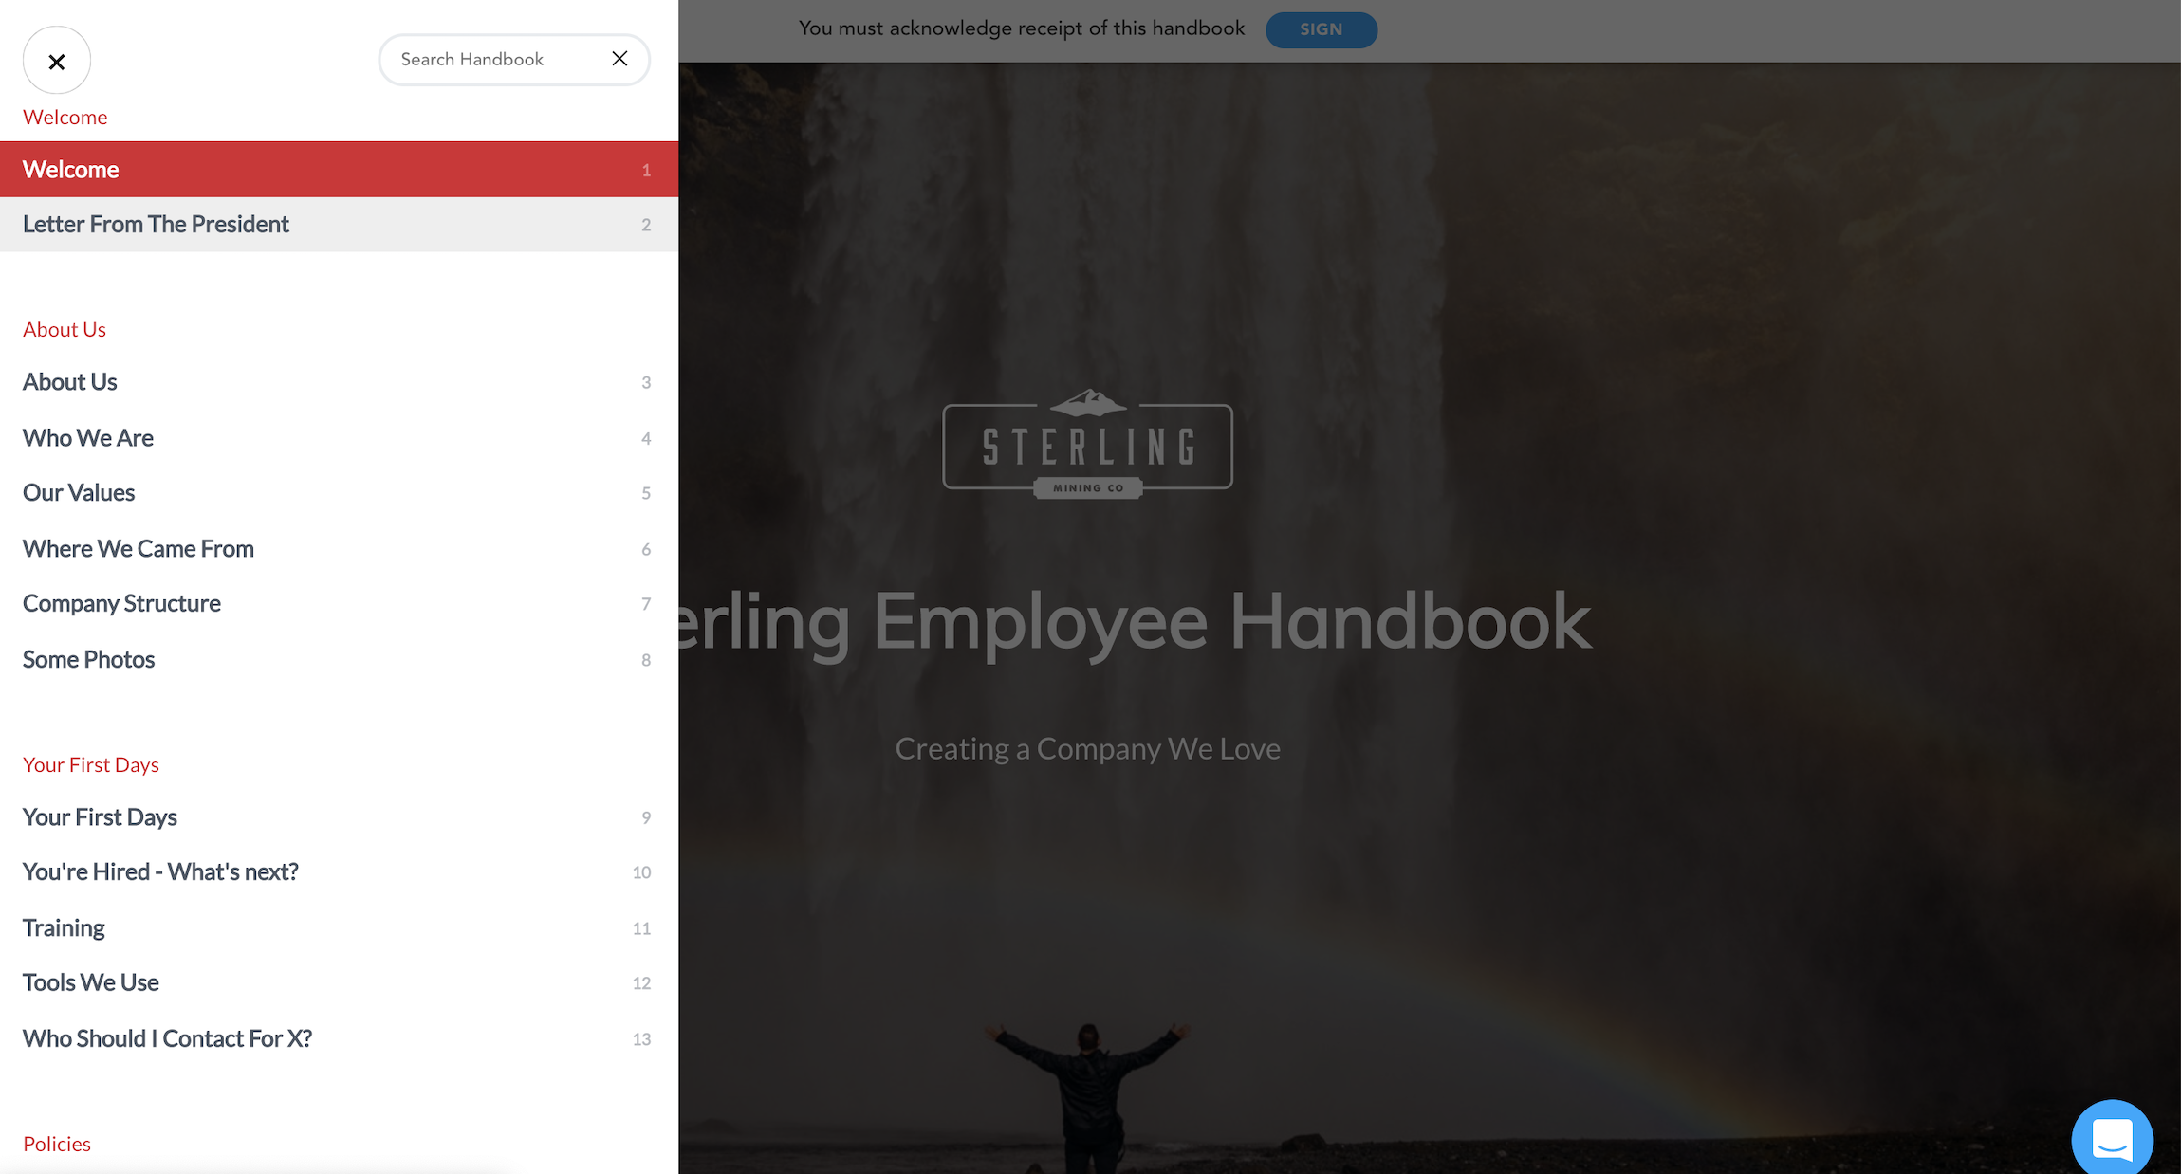Select the Training page

[64, 928]
